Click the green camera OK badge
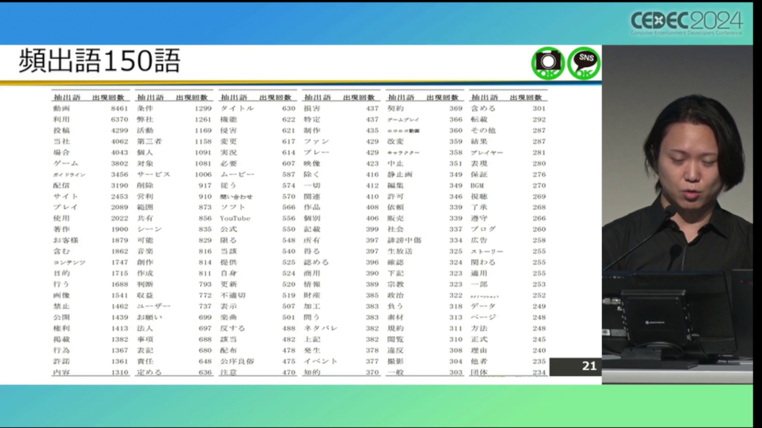Image resolution: width=762 pixels, height=428 pixels. click(x=548, y=63)
